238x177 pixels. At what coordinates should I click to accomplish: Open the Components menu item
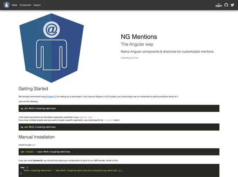(x=25, y=5)
